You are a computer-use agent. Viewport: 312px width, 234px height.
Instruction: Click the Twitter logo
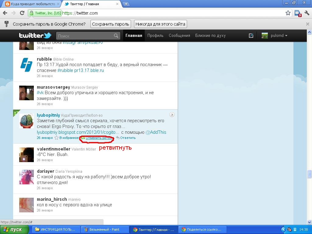click(x=35, y=35)
